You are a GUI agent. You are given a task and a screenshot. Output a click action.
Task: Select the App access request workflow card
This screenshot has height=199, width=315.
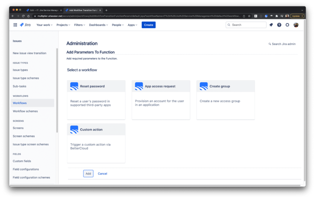coord(161,100)
